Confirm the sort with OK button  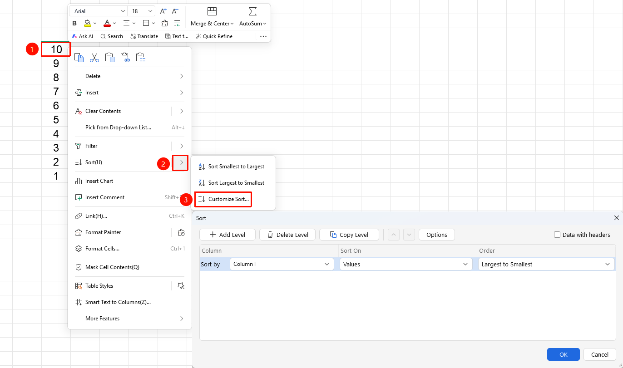(x=564, y=354)
